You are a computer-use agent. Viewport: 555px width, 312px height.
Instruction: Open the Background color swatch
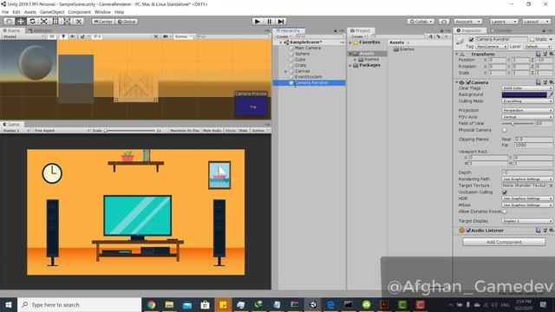524,94
